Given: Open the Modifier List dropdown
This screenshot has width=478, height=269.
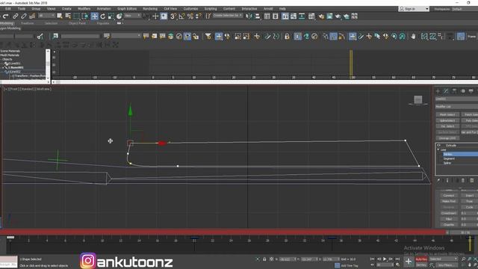Looking at the screenshot, I should [x=456, y=107].
